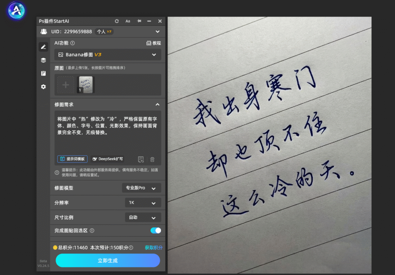
Task: Select the pencil edit sidebar tab
Action: [44, 47]
